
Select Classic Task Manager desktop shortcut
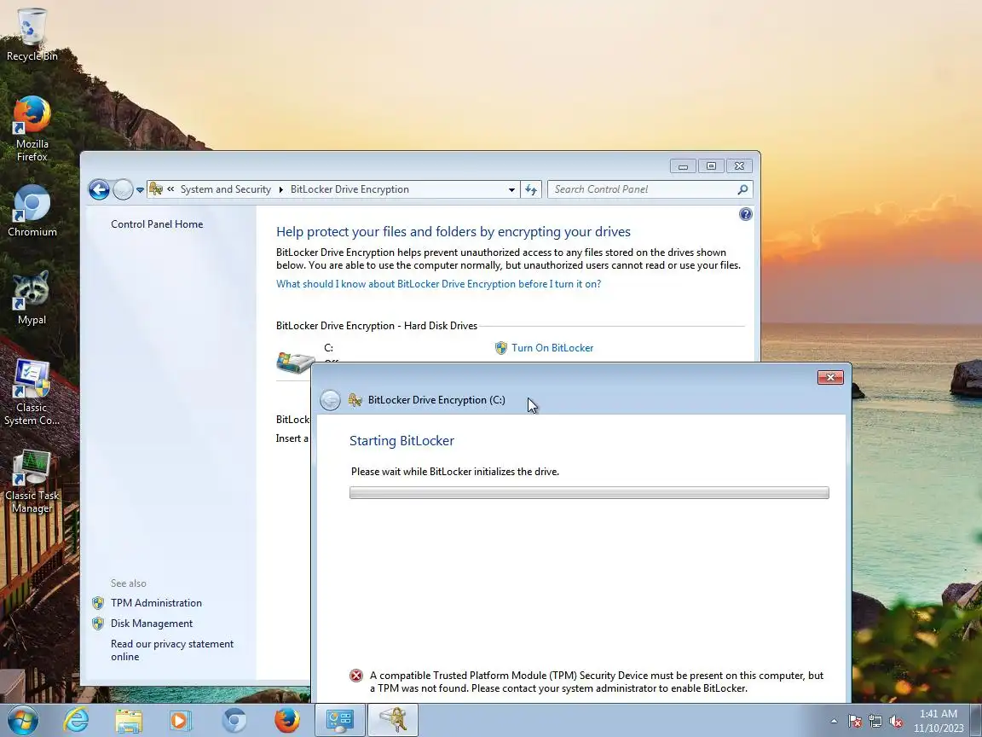32,481
